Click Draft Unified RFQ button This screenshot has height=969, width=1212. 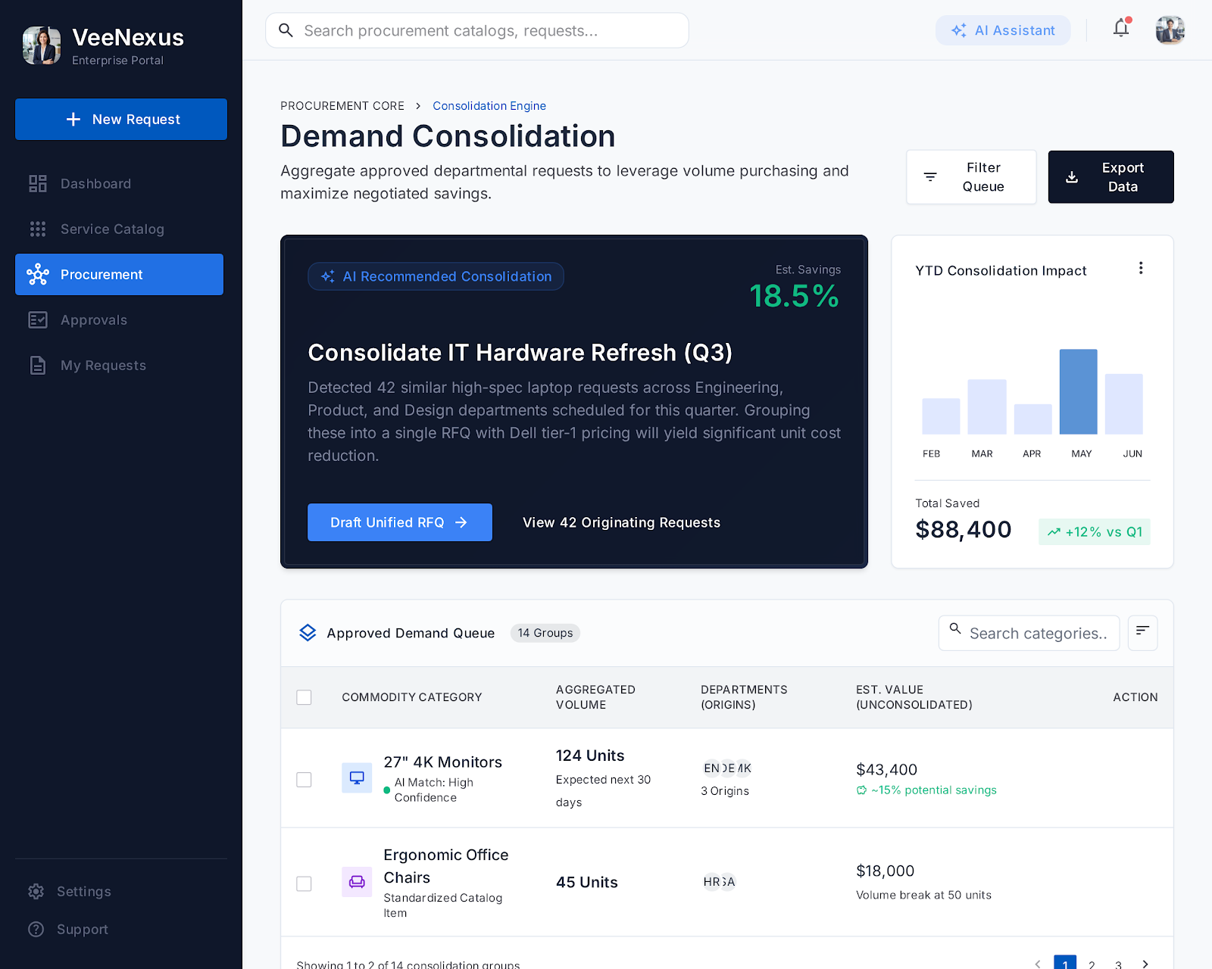click(400, 522)
